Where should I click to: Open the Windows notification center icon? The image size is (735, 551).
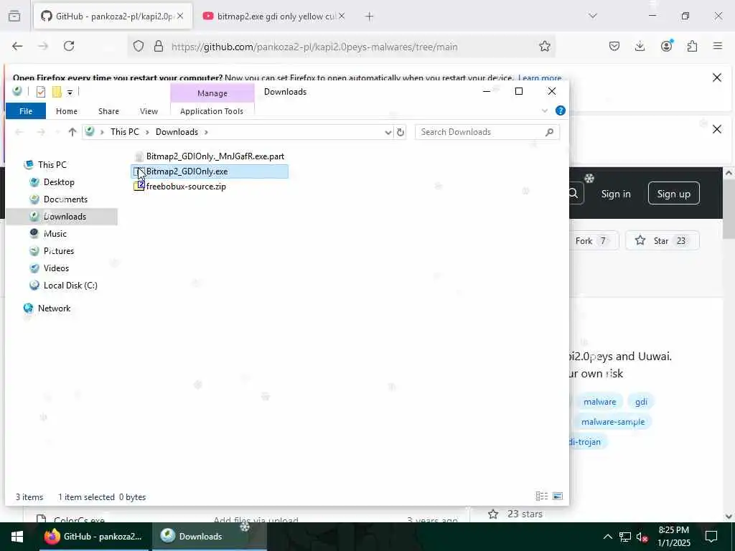711,537
